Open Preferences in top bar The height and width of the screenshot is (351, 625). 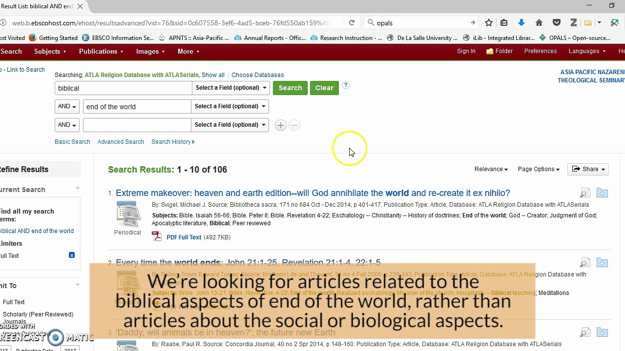541,51
